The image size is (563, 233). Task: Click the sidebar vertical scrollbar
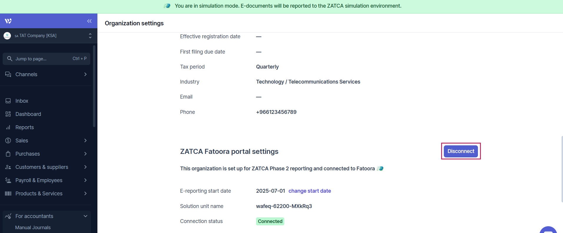[94, 85]
